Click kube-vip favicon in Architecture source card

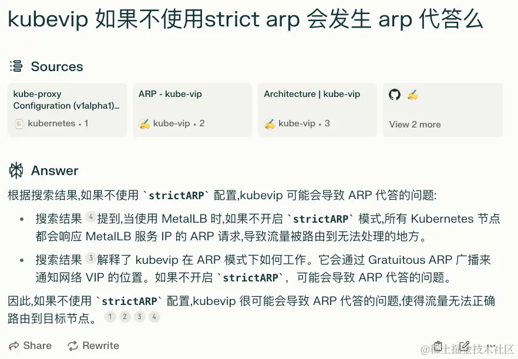coord(270,124)
